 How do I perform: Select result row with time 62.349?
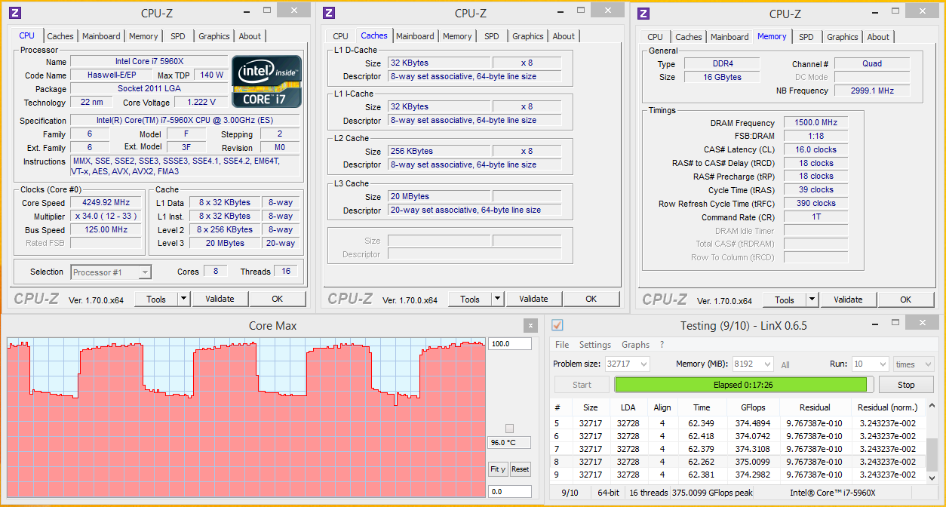[x=739, y=423]
